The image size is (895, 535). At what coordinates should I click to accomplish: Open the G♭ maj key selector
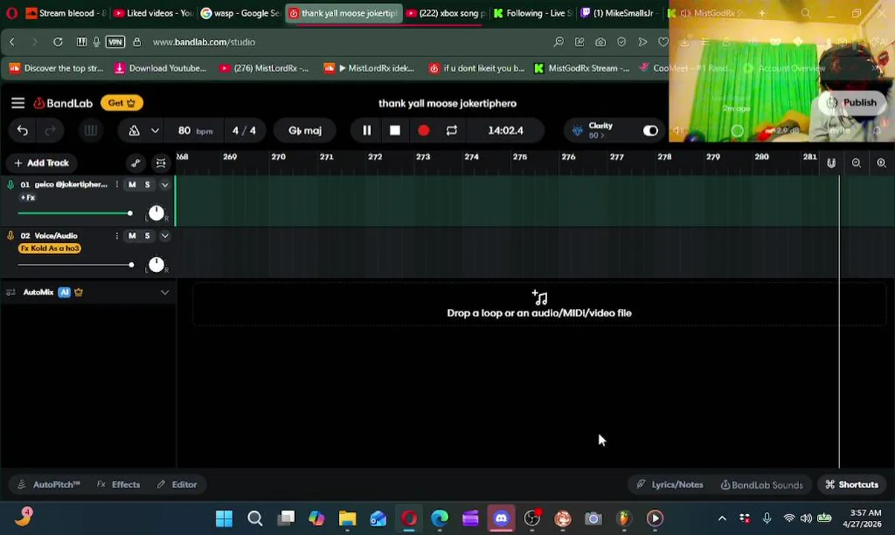tap(305, 131)
